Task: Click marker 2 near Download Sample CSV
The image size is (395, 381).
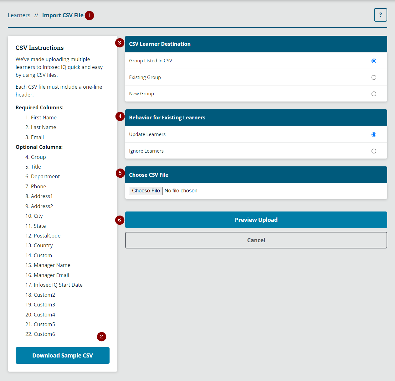Action: click(x=101, y=337)
